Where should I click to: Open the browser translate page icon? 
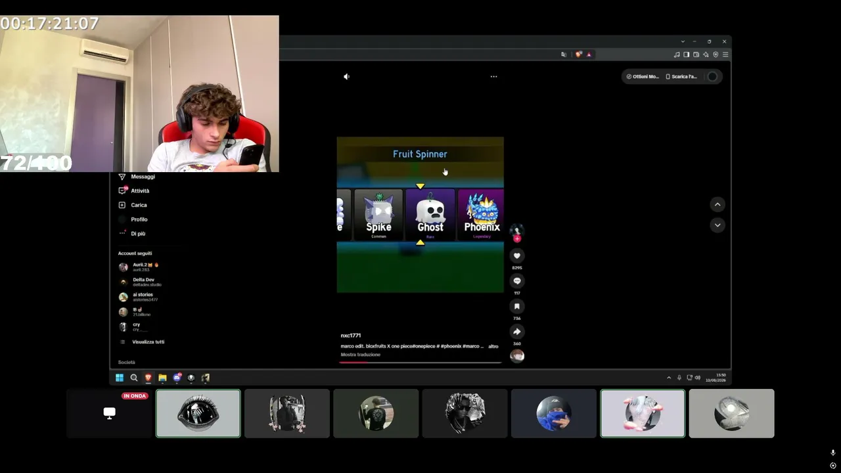tap(564, 55)
